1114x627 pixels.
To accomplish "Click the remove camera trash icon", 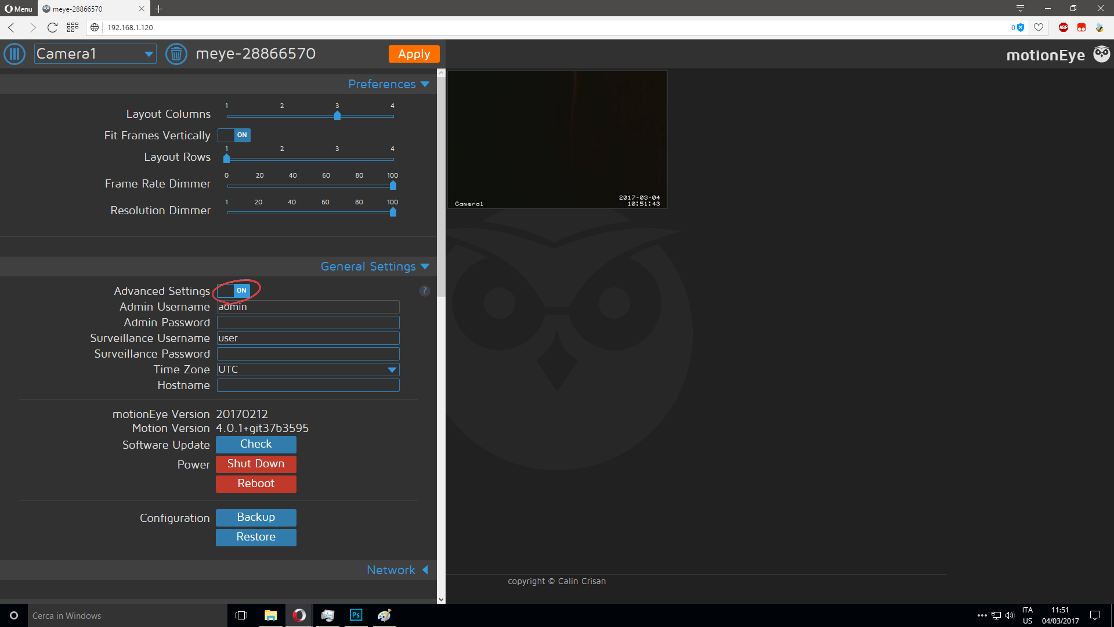I will coord(176,54).
